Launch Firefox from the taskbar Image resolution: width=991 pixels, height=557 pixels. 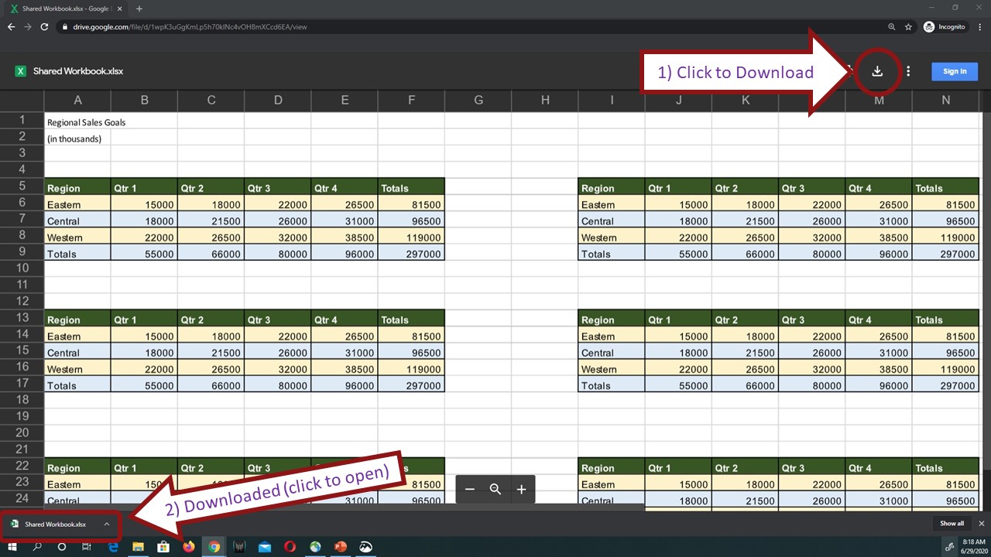pyautogui.click(x=189, y=547)
